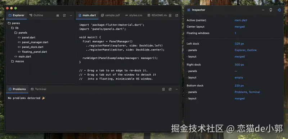Click the Floating windows value 1
Viewport: 288px width, 139px height.
(x=235, y=33)
